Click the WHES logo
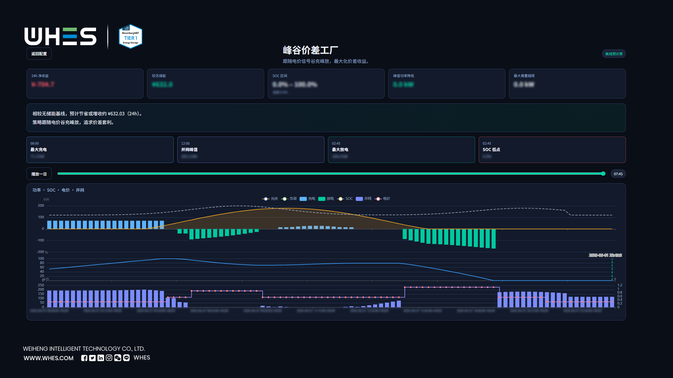The width and height of the screenshot is (673, 378). point(60,36)
